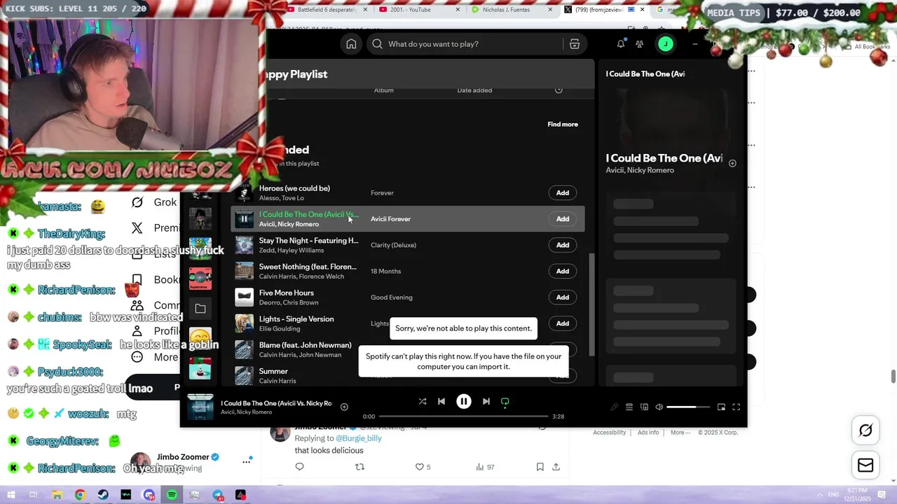Repost the 'that looks delicious' tweet
This screenshot has width=897, height=504.
click(360, 467)
